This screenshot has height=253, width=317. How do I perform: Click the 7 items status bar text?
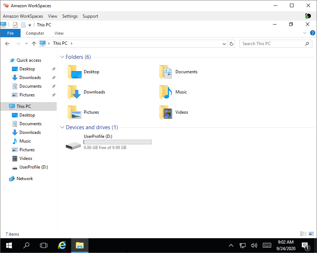point(12,234)
